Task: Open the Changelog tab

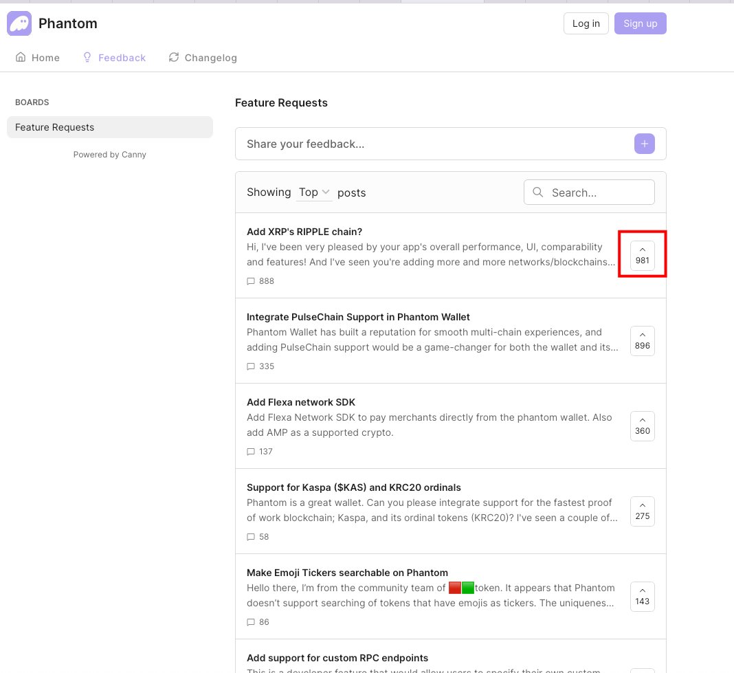Action: click(203, 58)
